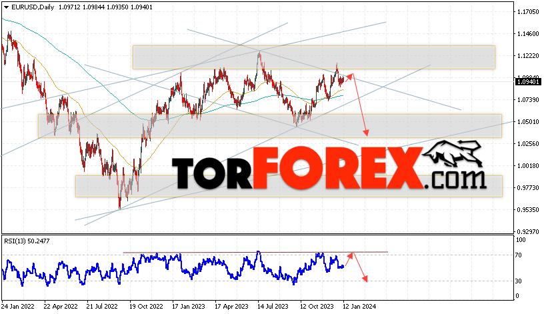This screenshot has width=544, height=314.
Task: Select the current price tag 1.09401
Action: (x=528, y=82)
